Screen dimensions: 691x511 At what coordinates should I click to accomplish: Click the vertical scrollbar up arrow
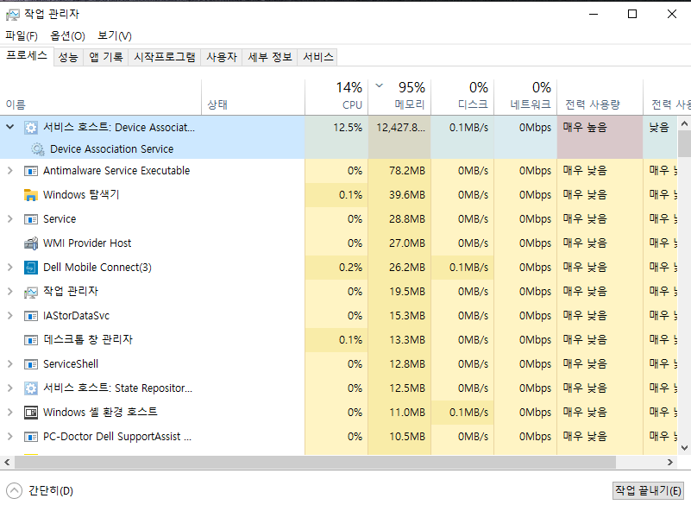[684, 124]
